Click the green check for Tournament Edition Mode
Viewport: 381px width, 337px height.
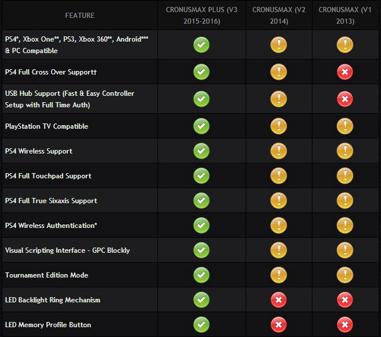point(201,275)
